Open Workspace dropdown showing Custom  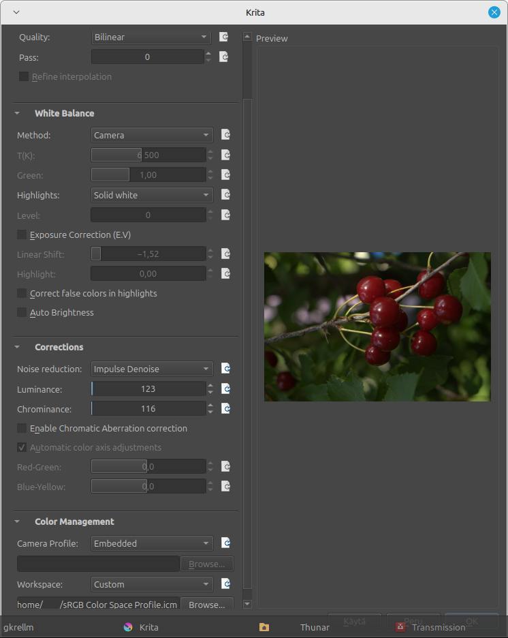pos(152,584)
